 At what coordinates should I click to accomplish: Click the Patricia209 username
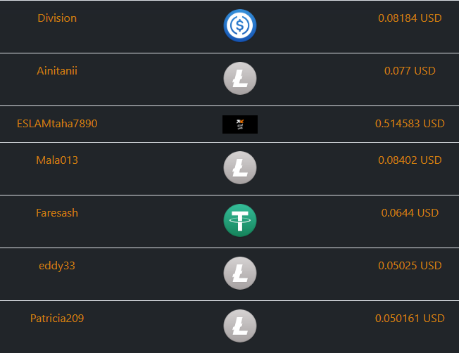[x=57, y=319]
